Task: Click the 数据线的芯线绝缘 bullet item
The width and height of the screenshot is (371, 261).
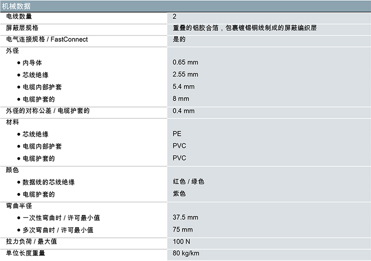Action: click(x=48, y=182)
